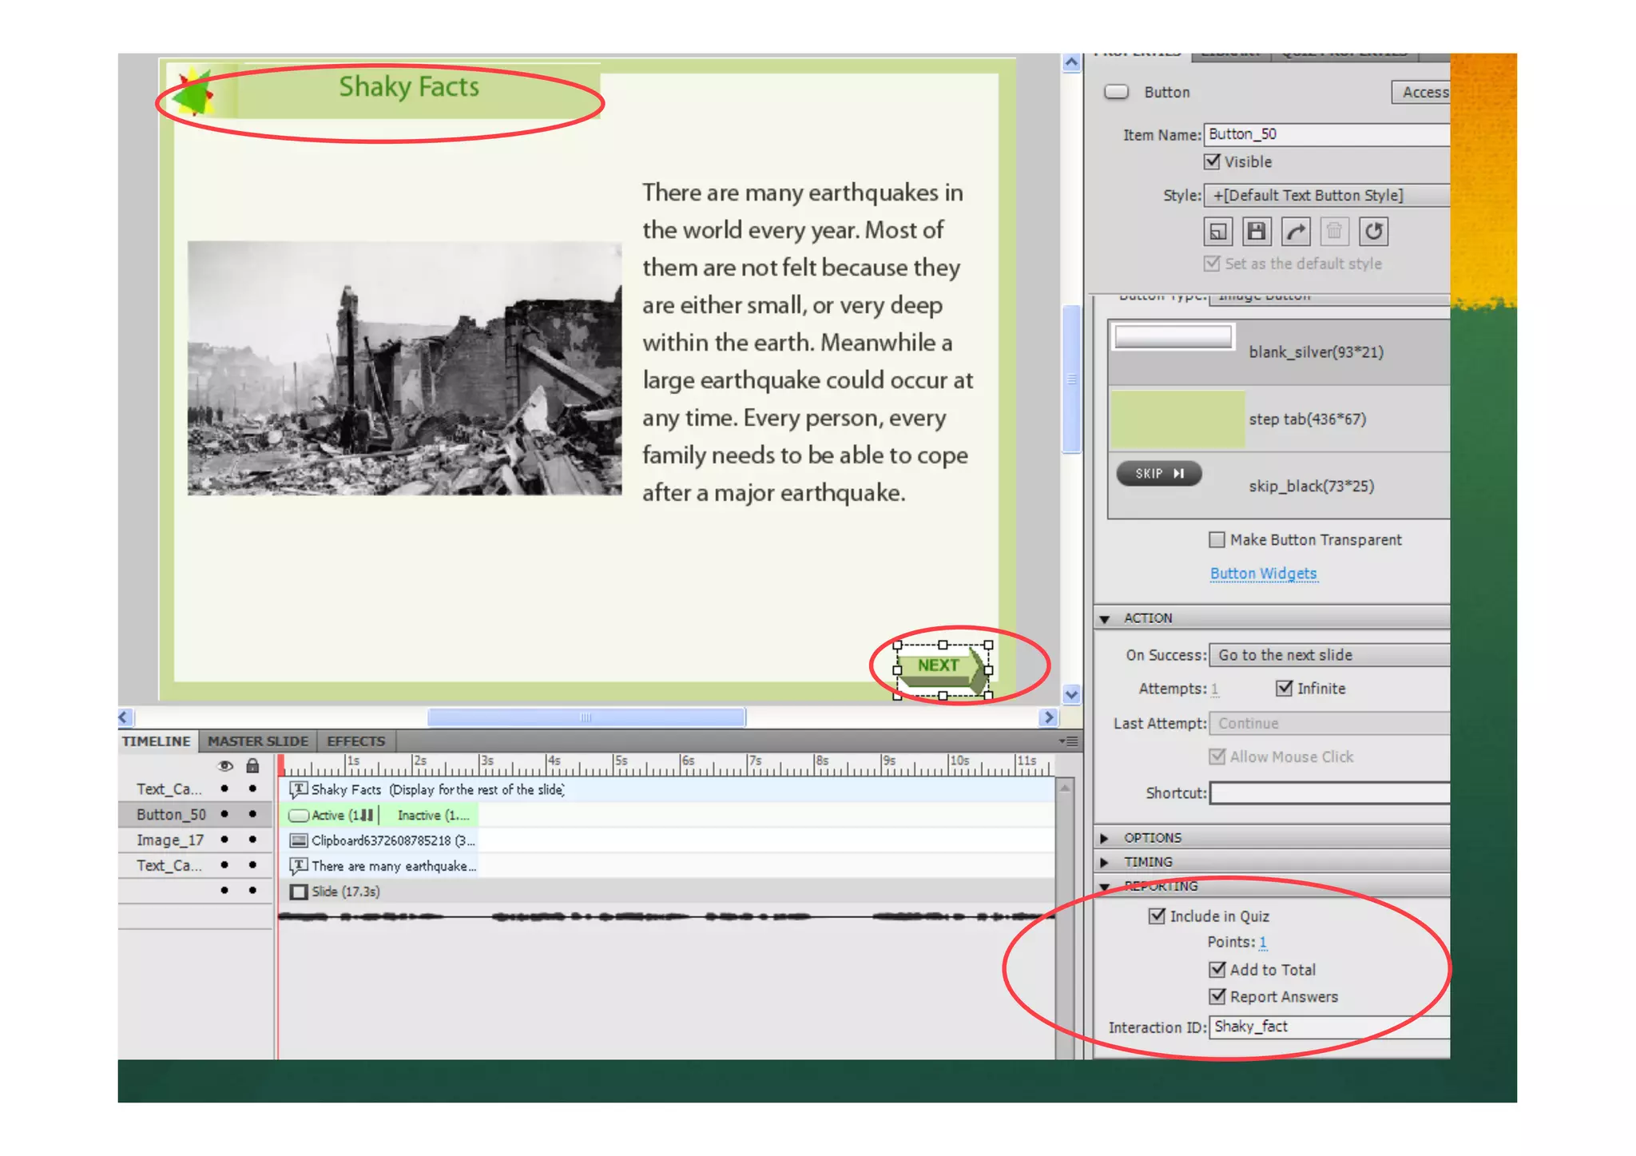Image resolution: width=1636 pixels, height=1156 pixels.
Task: Click the save style floppy-disk icon
Action: (1256, 232)
